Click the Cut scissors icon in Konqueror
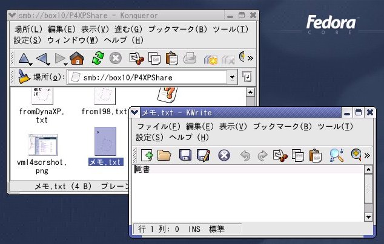Screen dimensions: 384x244 (x=136, y=59)
